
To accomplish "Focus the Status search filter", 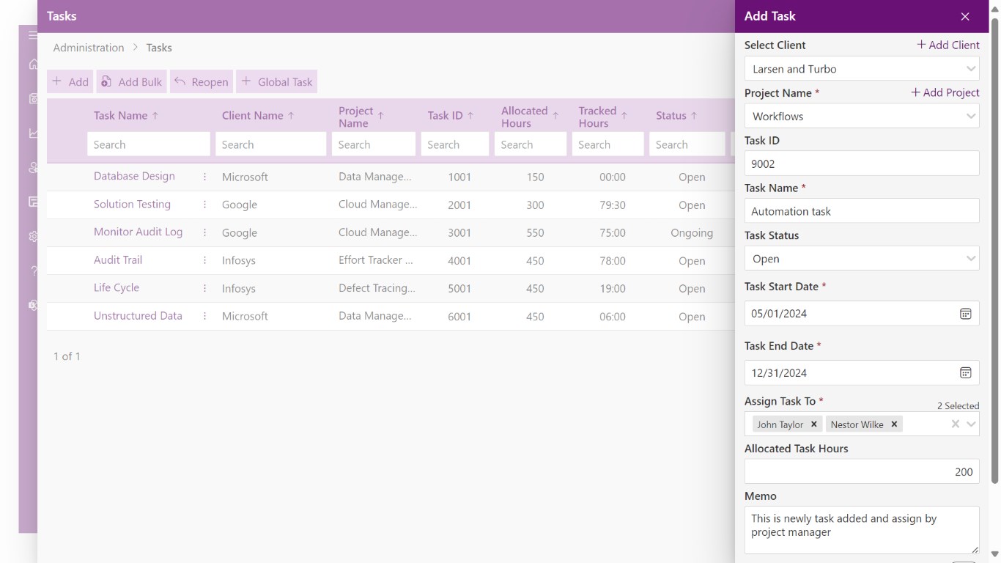I will pos(687,144).
